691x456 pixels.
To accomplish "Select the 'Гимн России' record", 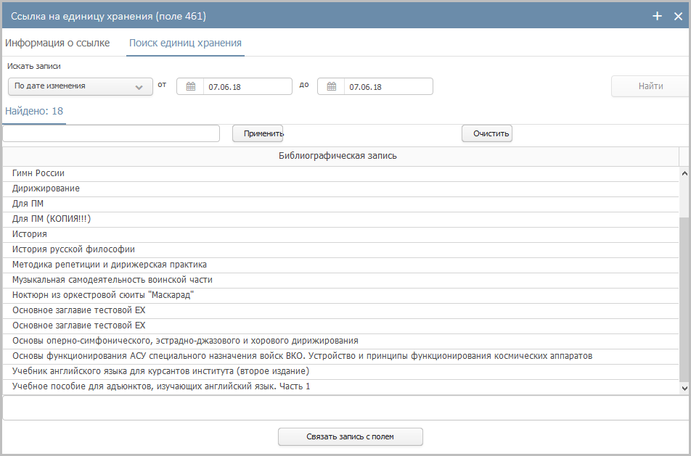I will (38, 173).
